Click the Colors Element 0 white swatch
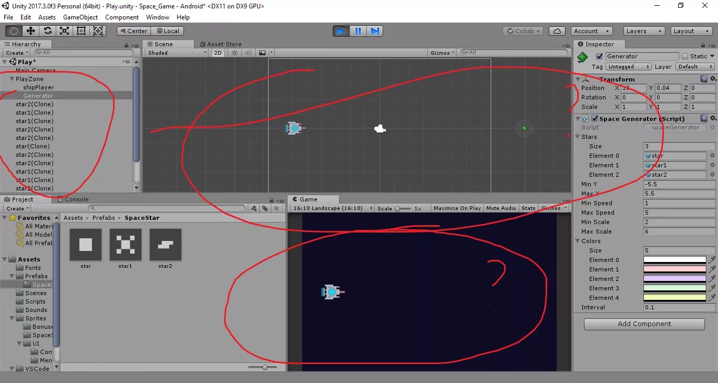 click(675, 260)
